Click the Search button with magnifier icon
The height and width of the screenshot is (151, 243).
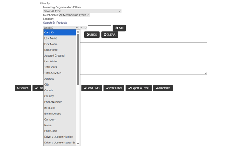click(22, 88)
